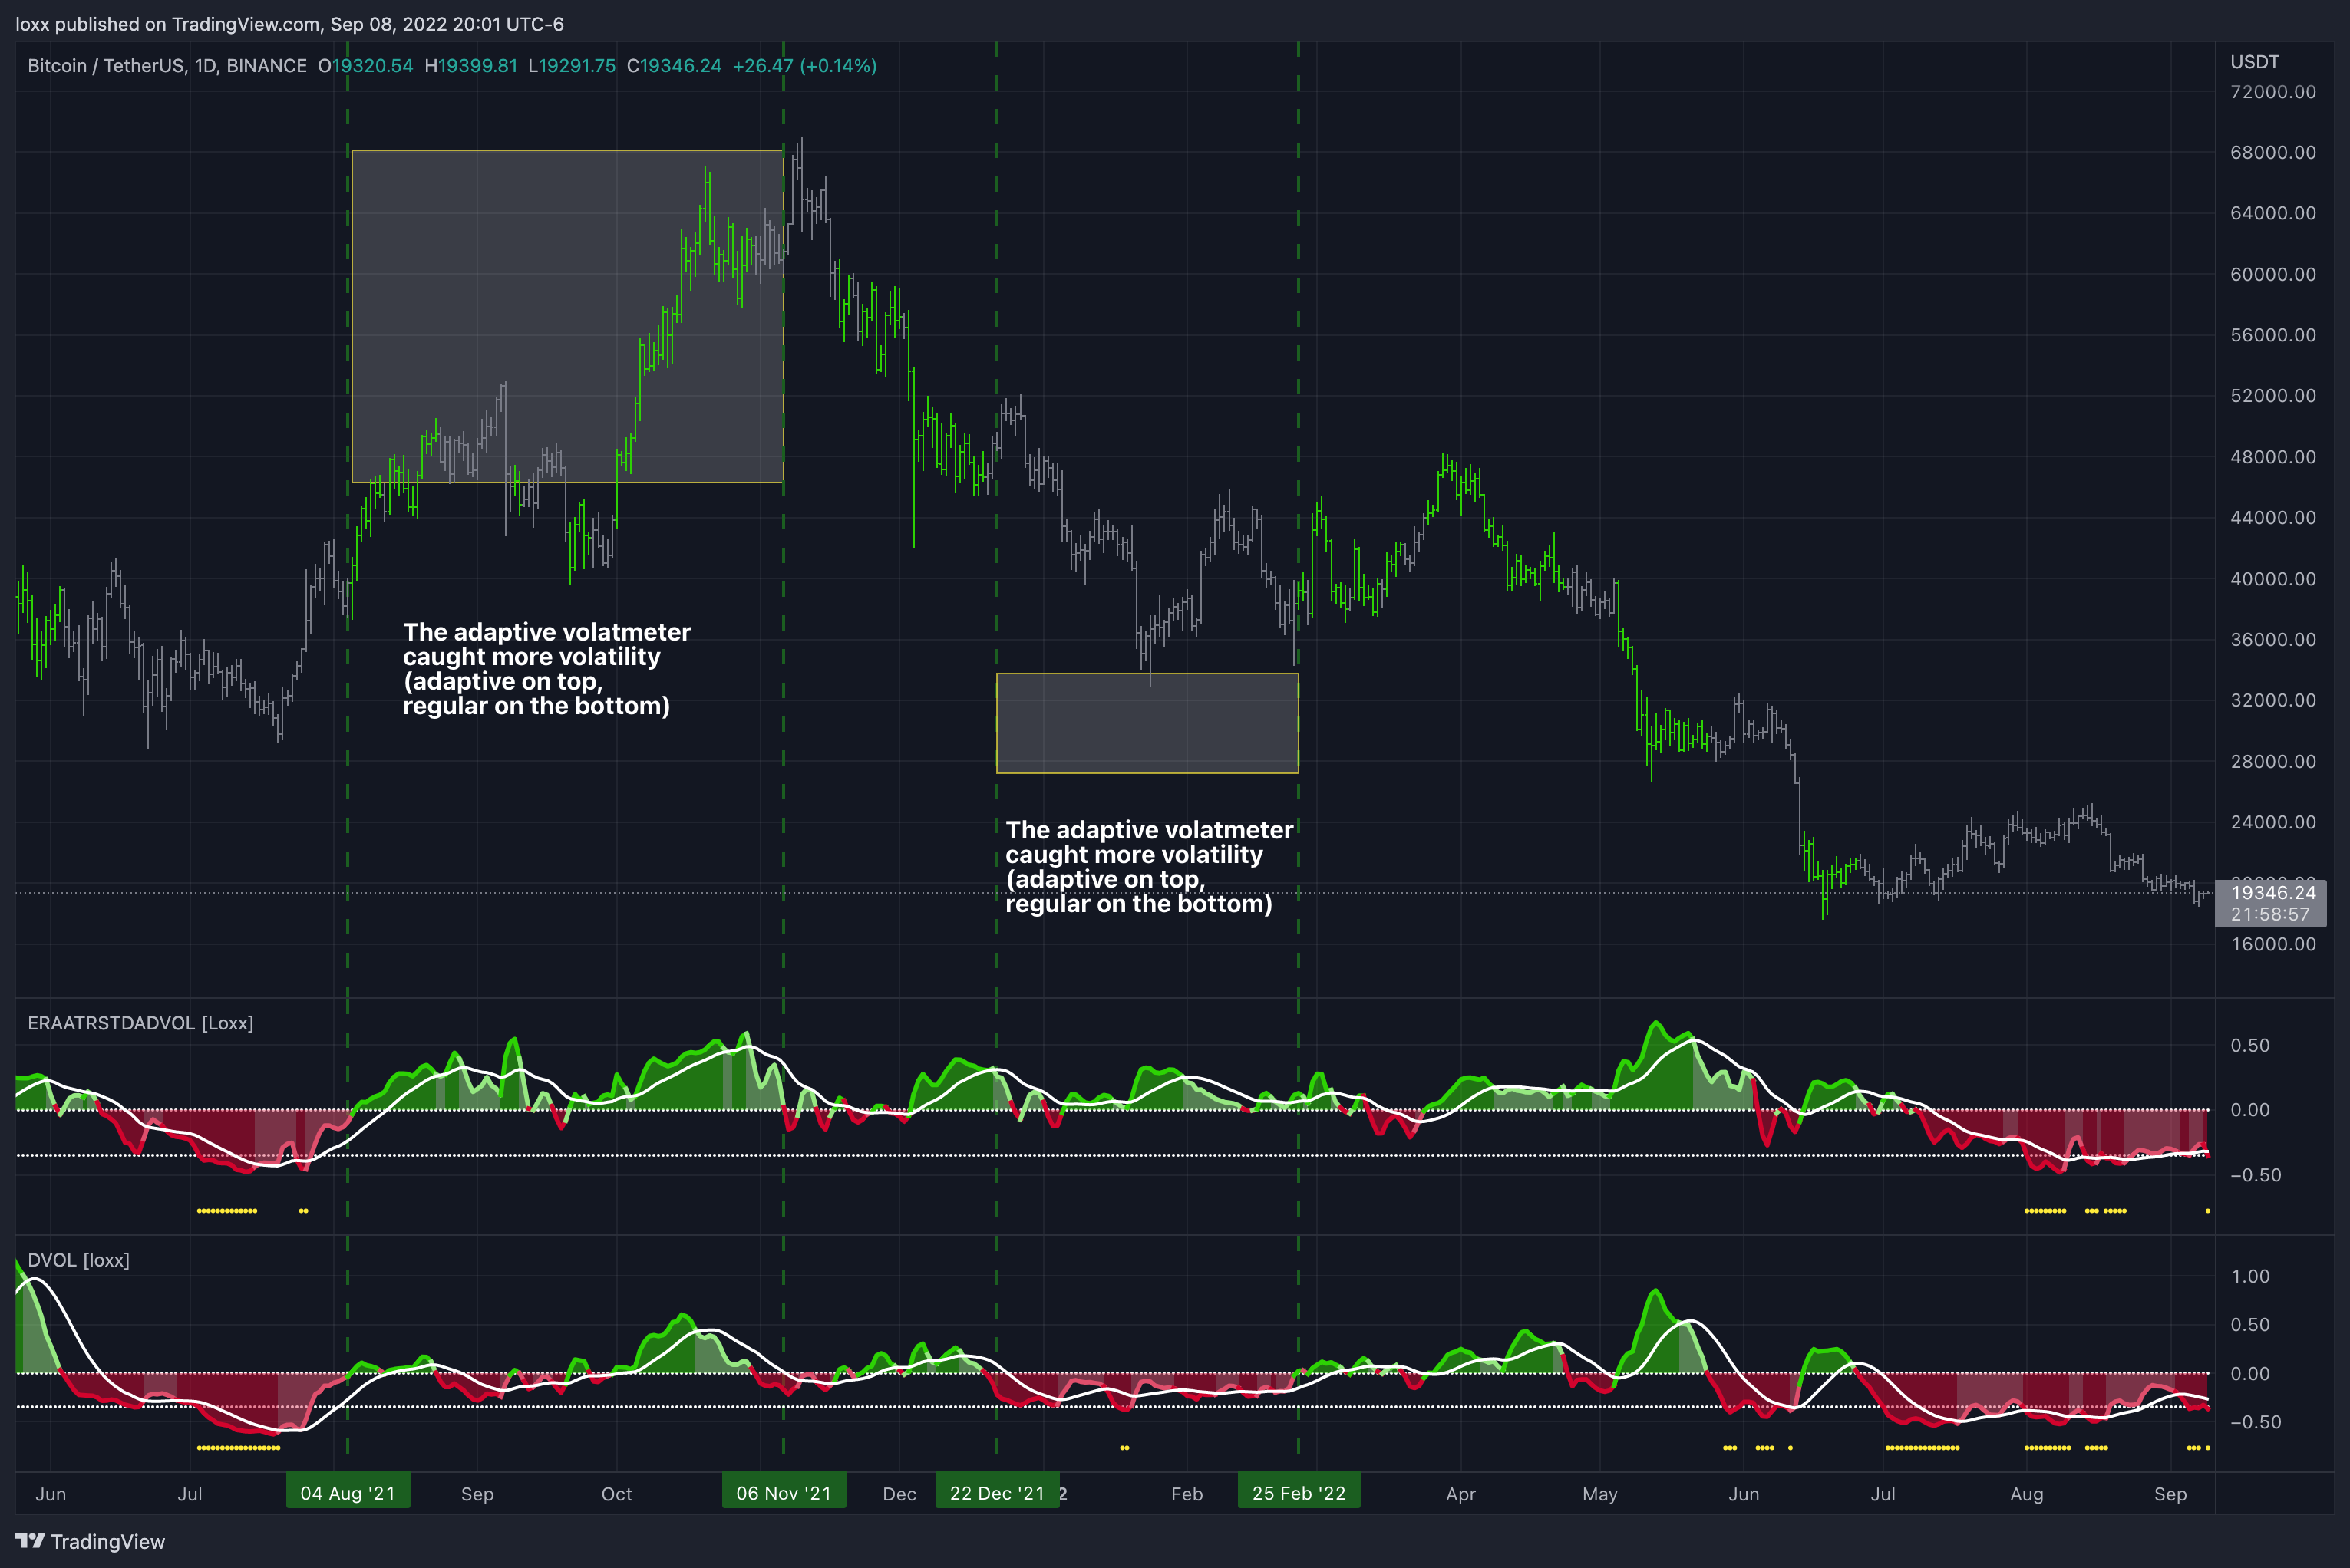The width and height of the screenshot is (2350, 1568).
Task: Click the May label on time axis
Action: (1599, 1494)
